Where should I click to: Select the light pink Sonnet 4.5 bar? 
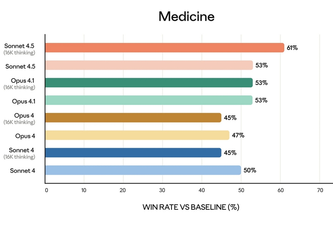click(149, 65)
